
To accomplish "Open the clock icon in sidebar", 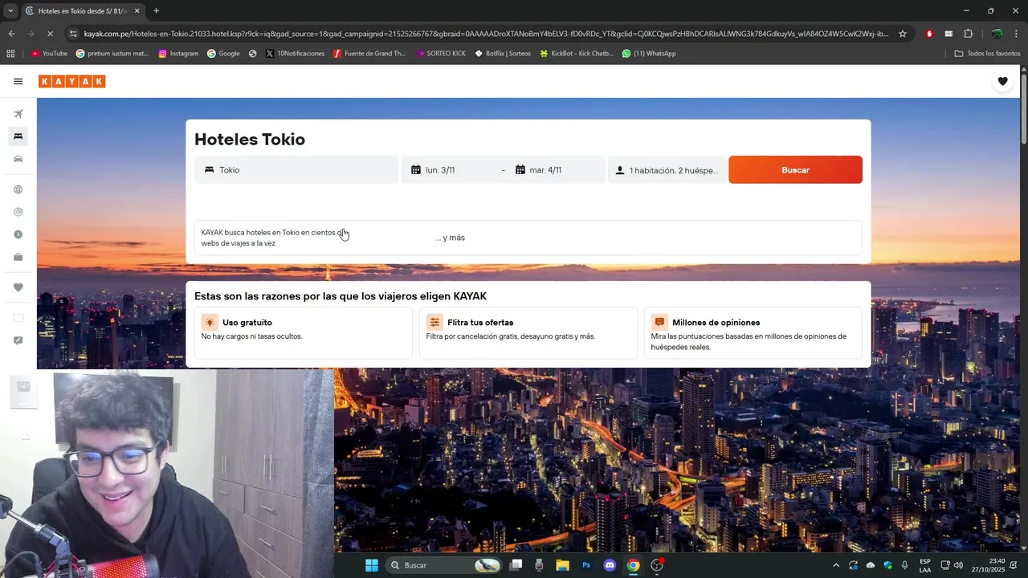I will pos(18,234).
